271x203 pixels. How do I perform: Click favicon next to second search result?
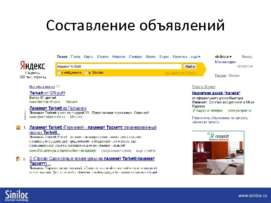coord(18,159)
